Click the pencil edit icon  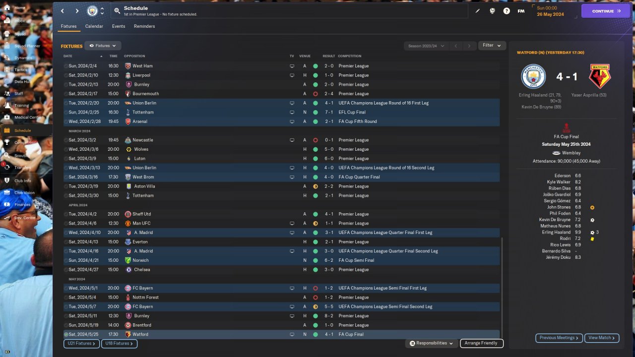[478, 11]
